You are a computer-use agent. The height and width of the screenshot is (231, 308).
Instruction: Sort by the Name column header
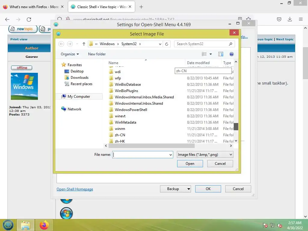click(x=113, y=63)
